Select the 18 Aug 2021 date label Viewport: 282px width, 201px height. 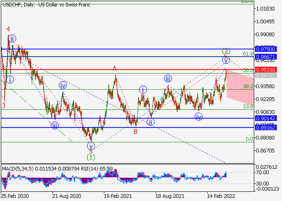[x=170, y=196]
